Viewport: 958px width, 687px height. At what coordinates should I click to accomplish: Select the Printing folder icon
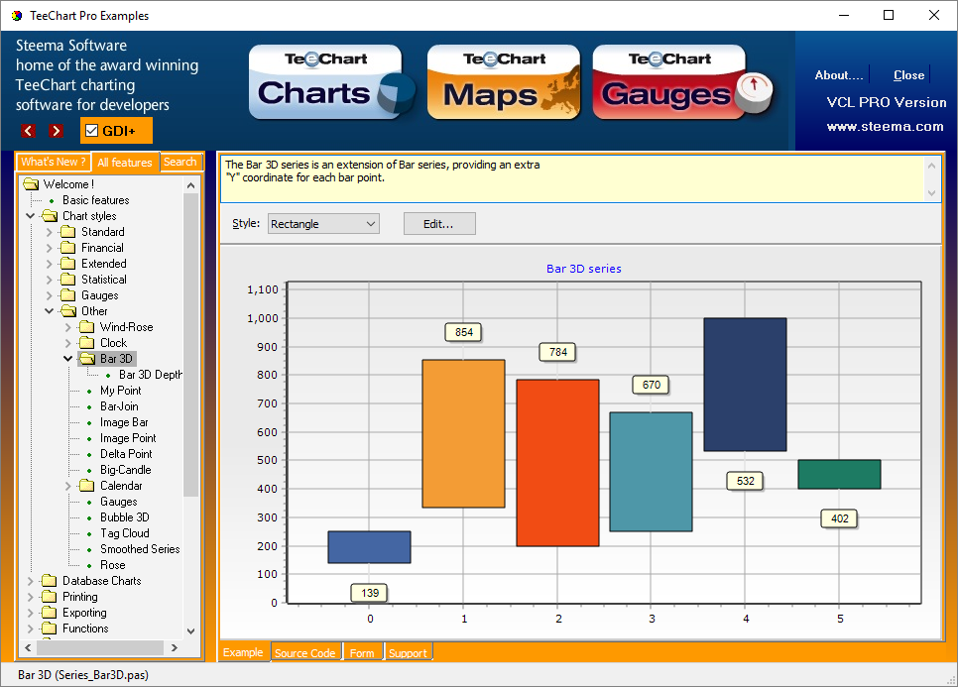click(49, 597)
